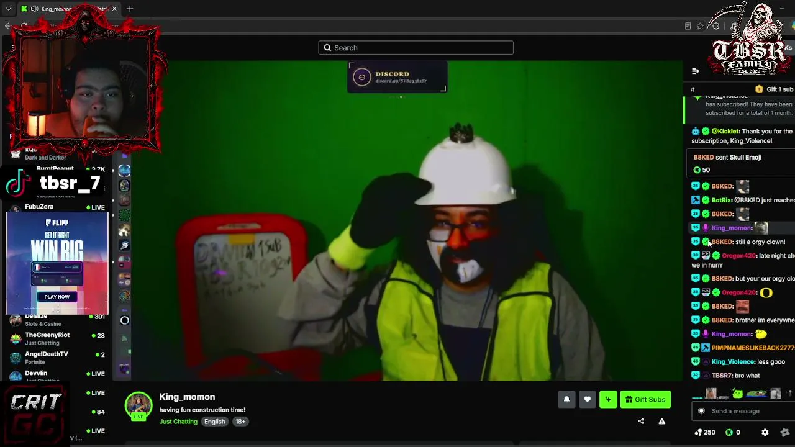Viewport: 795px width, 447px height.
Task: Share the stream using the share icon
Action: coord(641,422)
